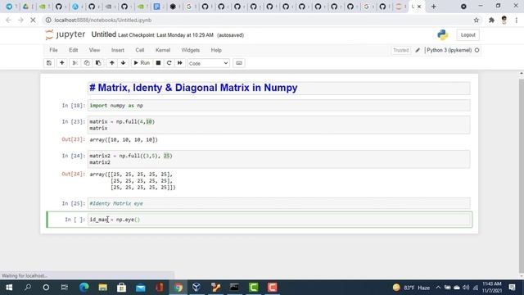Open the View menu

(x=95, y=50)
